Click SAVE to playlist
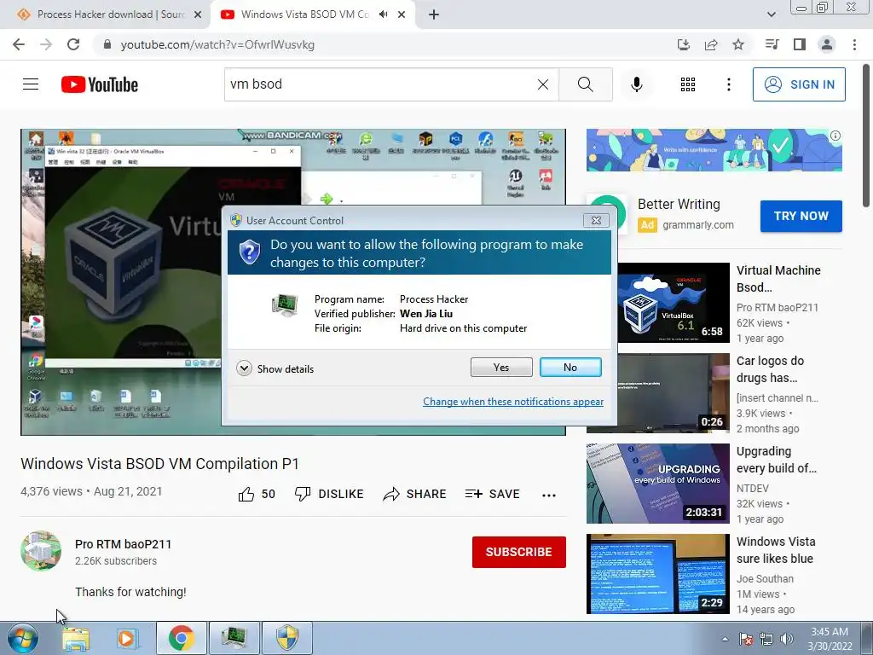The width and height of the screenshot is (873, 655). [492, 494]
